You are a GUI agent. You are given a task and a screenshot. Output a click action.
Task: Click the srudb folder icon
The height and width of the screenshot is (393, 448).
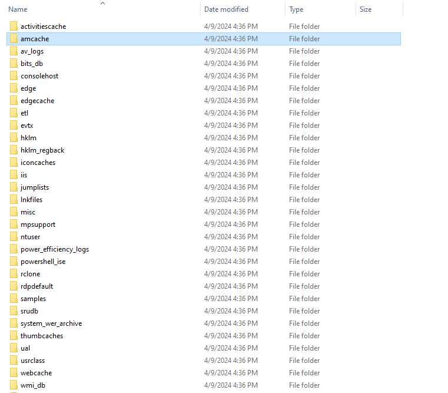point(14,311)
